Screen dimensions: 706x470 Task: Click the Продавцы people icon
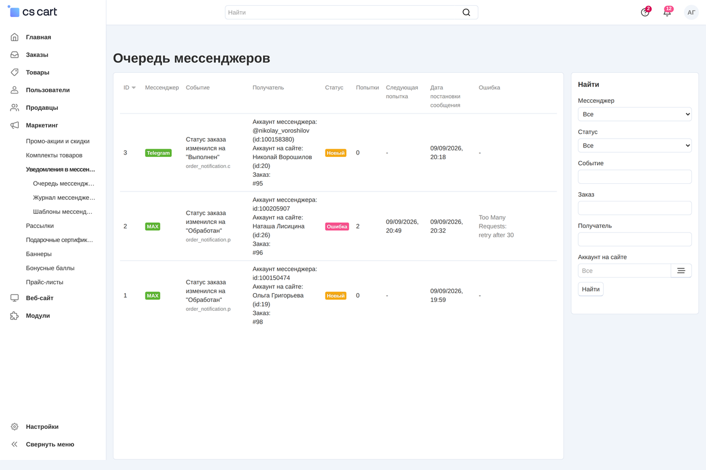coord(15,108)
